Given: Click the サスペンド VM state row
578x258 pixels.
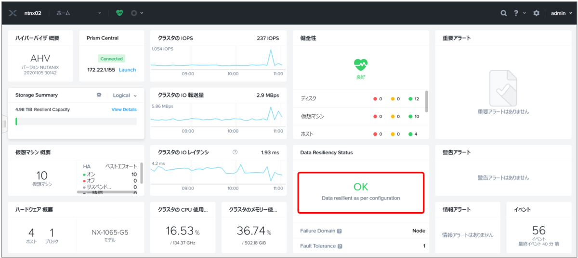Looking at the screenshot, I should click(110, 187).
